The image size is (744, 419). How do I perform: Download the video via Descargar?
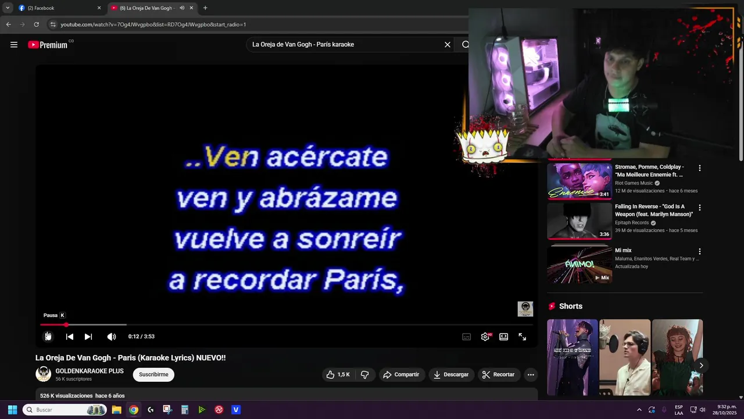pyautogui.click(x=451, y=375)
